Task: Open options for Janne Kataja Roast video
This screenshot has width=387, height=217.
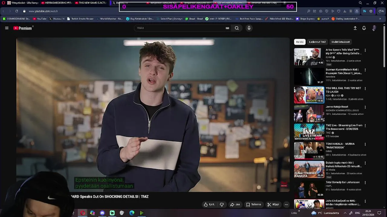Action: click(x=365, y=107)
